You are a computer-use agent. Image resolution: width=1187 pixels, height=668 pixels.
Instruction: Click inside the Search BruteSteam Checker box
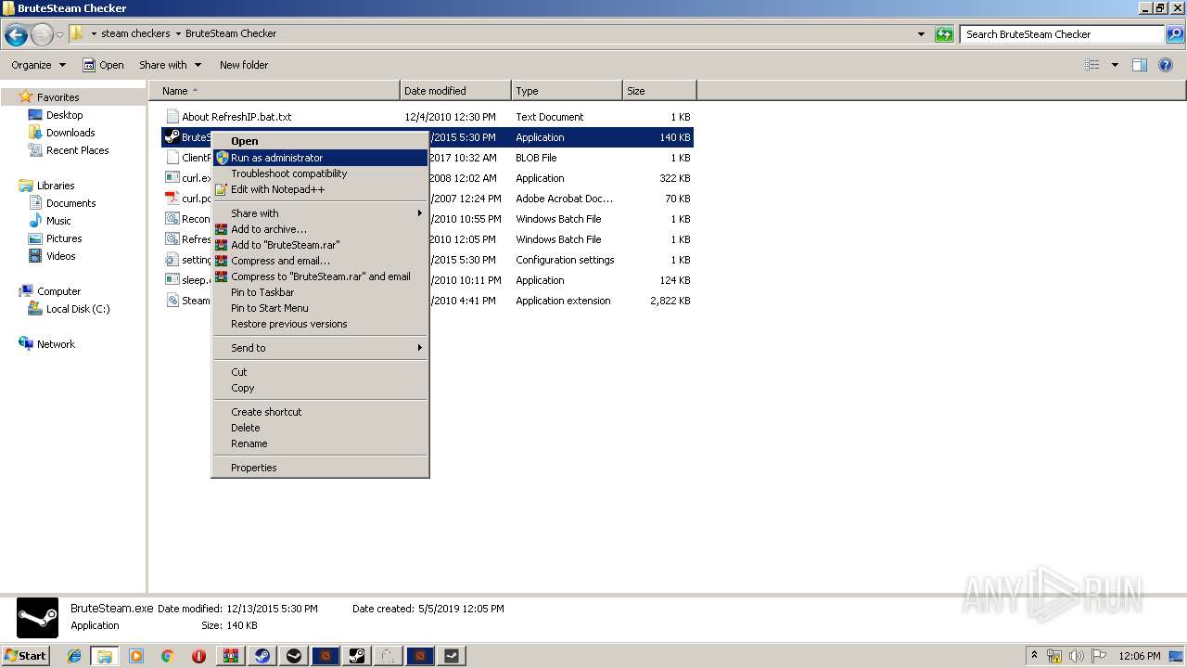(x=1063, y=34)
